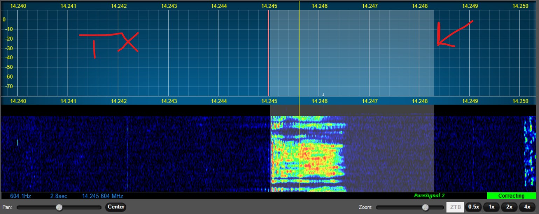This screenshot has width=539, height=214.
Task: Click the 604.1Hz offset readout
Action: (x=21, y=196)
